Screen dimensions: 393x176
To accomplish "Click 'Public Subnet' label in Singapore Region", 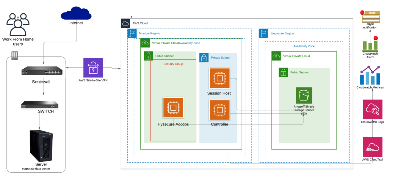I will 300,72.
